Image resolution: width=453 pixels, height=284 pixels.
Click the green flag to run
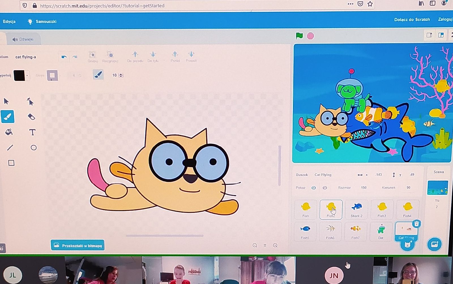[x=299, y=36]
